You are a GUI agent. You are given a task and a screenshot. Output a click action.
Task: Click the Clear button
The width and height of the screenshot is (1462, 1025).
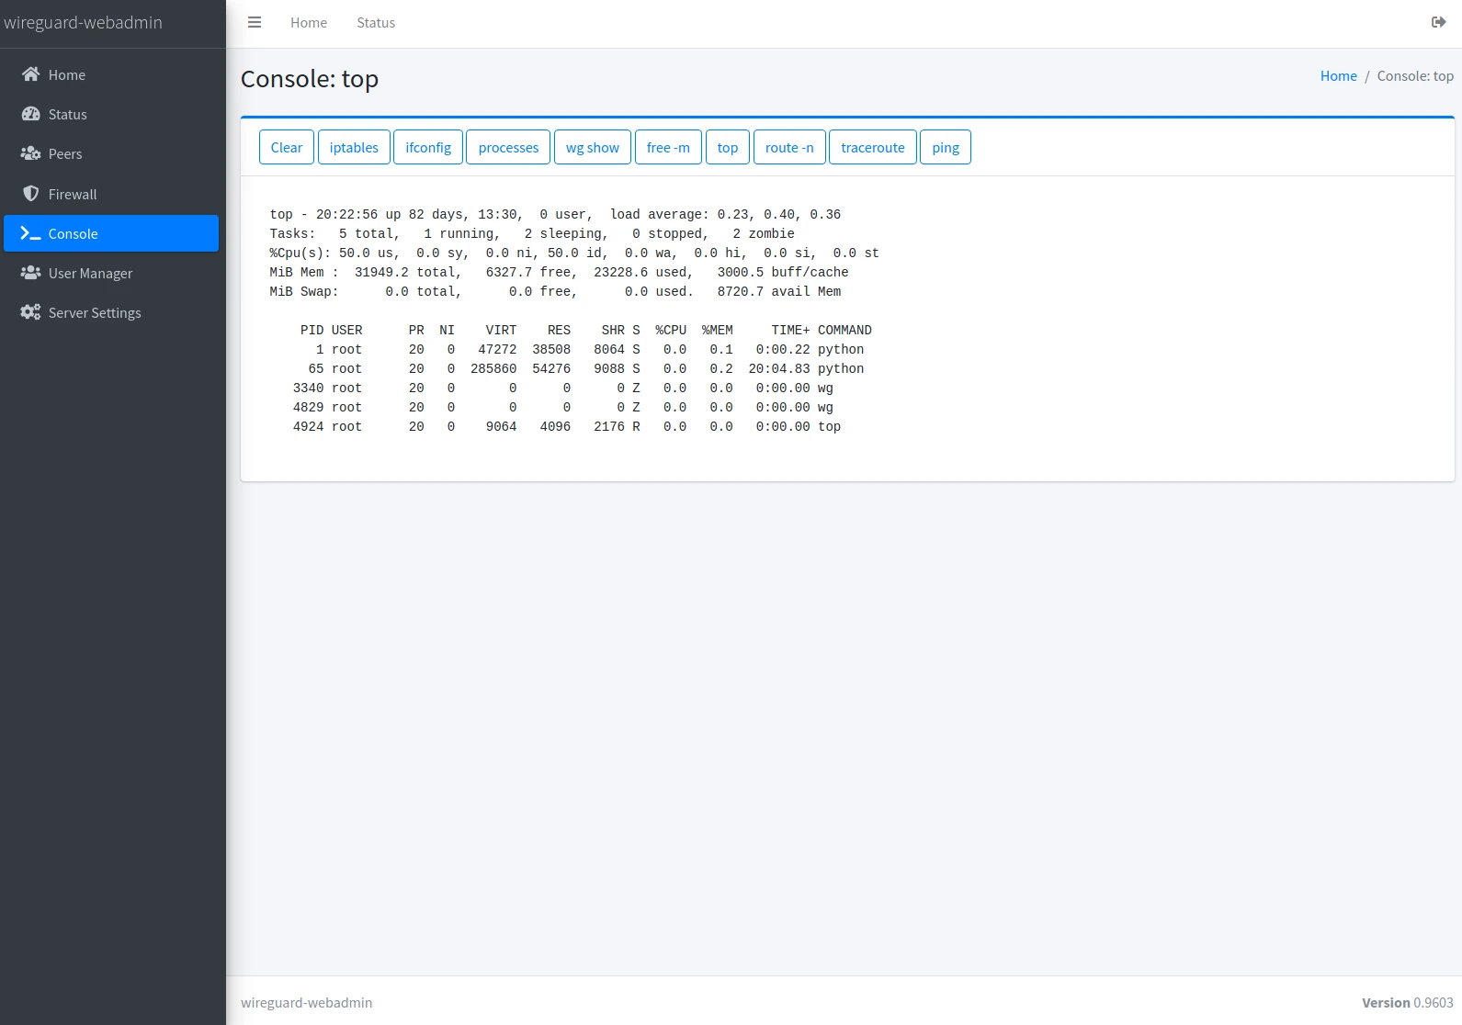(x=287, y=147)
